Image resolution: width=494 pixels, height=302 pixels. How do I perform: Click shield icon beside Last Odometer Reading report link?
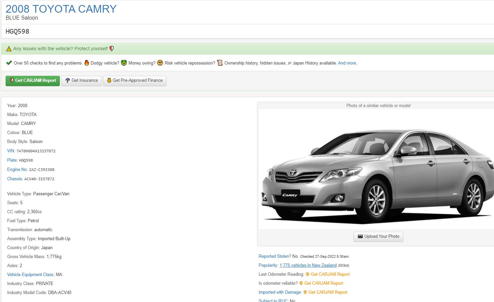point(308,274)
